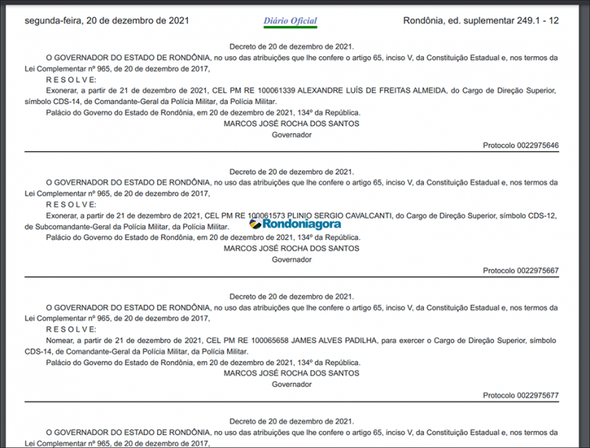This screenshot has height=448, width=590.
Task: Click name PLINIO SERGIO CAVALCANTI
Action: (339, 216)
